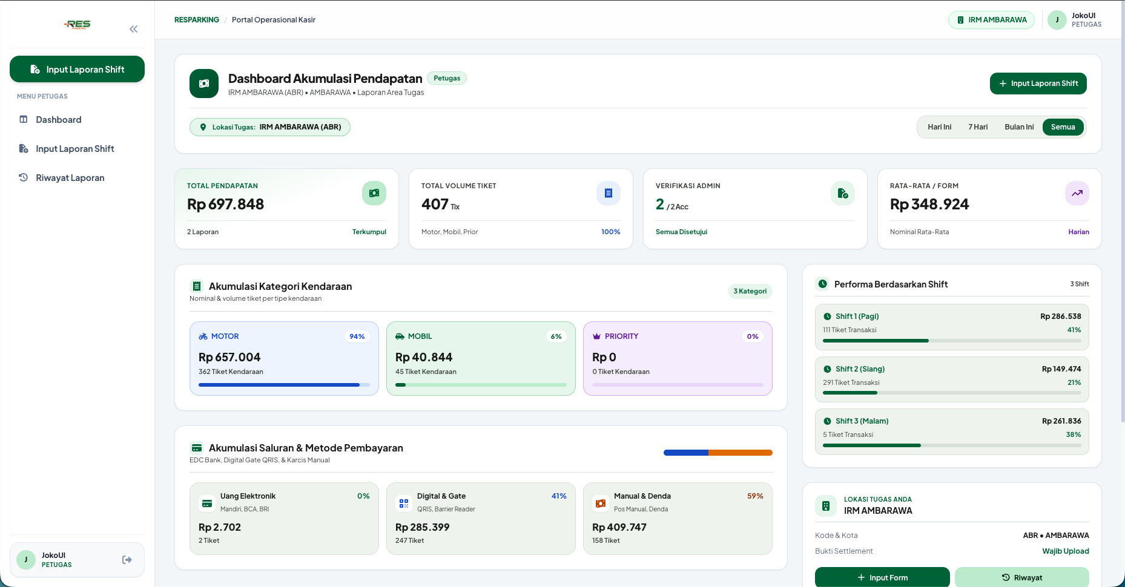The image size is (1125, 587).
Task: Click the MOTOR 94% progress bar
Action: click(284, 385)
